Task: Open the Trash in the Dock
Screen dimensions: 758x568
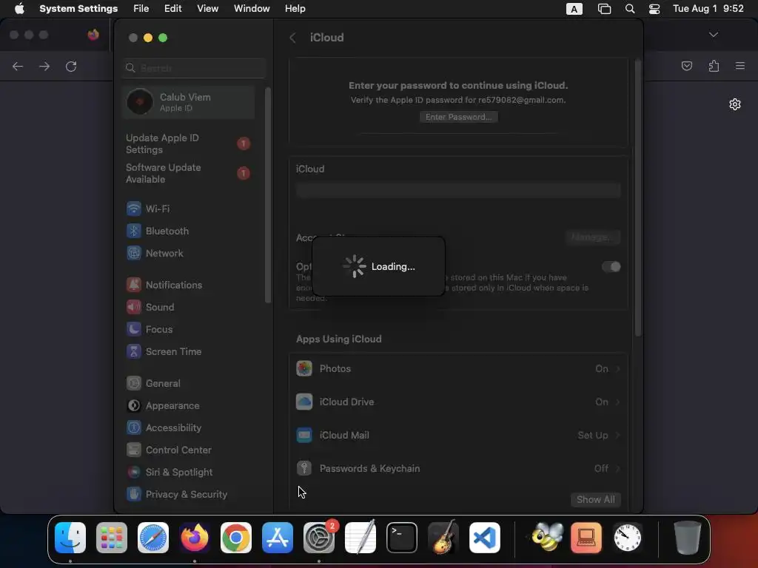Action: point(687,538)
